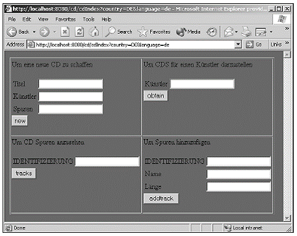
Task: Minimize the Internet Explorer window
Action: (272, 9)
